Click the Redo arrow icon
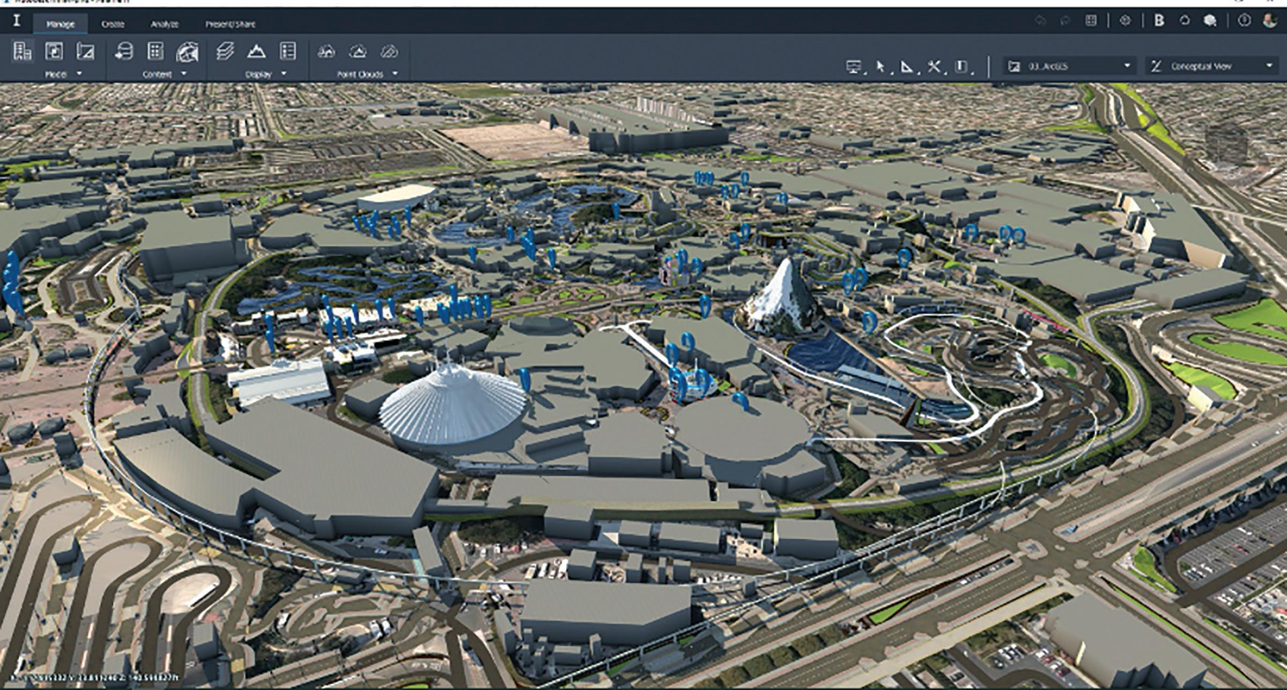Screen dimensions: 1287x690 click(1065, 20)
